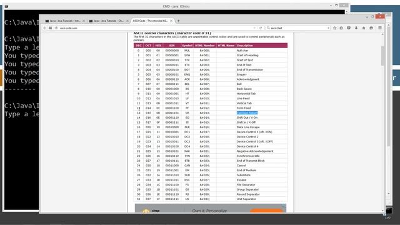Open a new browser tab with plus
Viewport: 400px width, 225px height.
click(x=178, y=21)
